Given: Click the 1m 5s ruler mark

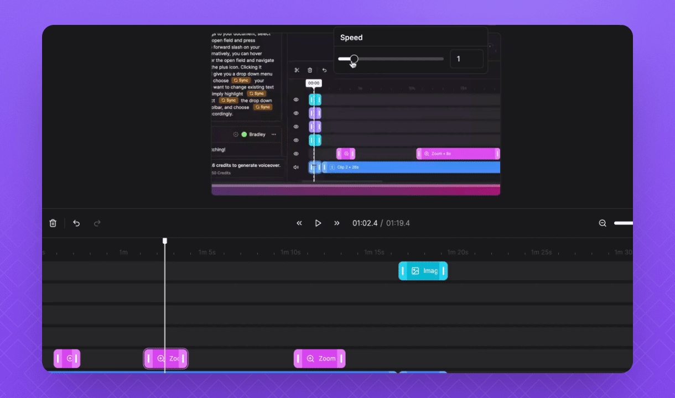Looking at the screenshot, I should point(207,252).
